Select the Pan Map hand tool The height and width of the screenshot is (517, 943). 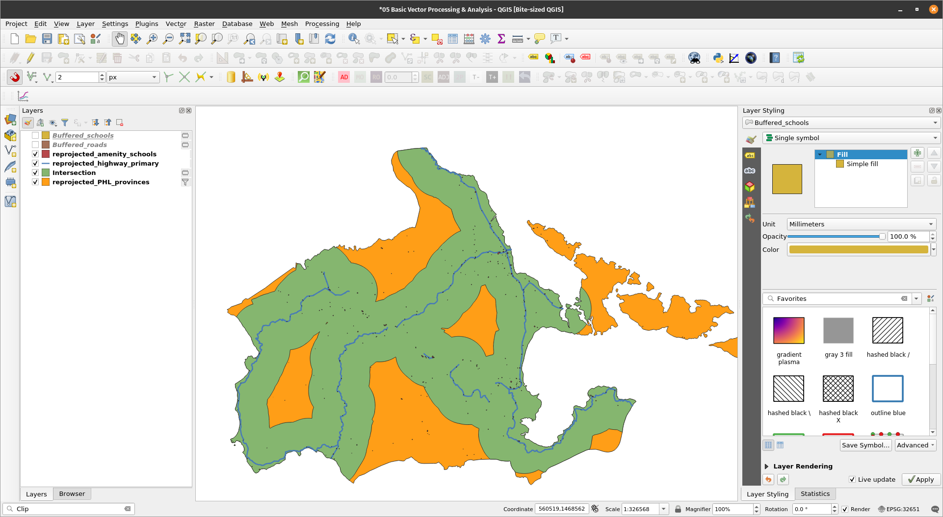pos(119,39)
